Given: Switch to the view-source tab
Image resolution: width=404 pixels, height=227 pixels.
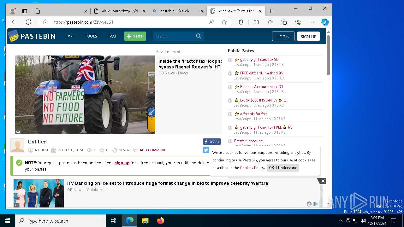Looking at the screenshot, I should click(x=120, y=11).
